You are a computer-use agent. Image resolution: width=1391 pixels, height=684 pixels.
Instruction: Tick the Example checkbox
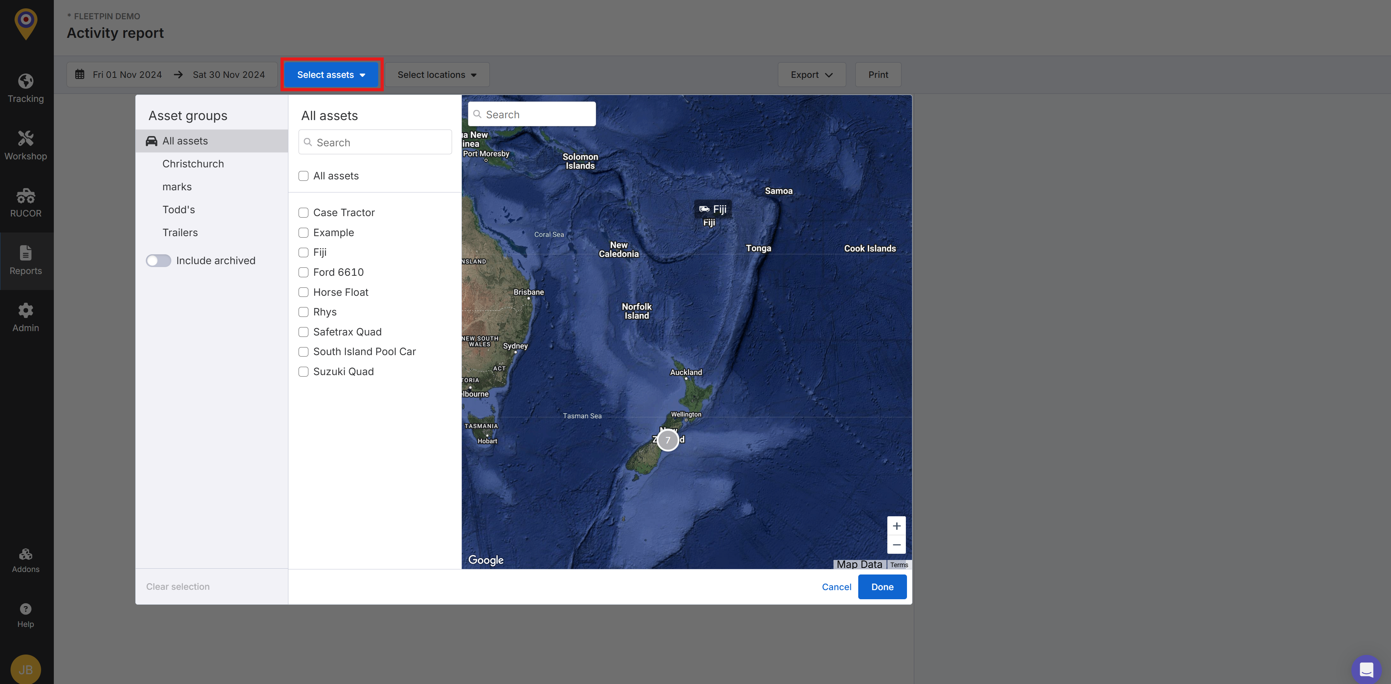[303, 233]
